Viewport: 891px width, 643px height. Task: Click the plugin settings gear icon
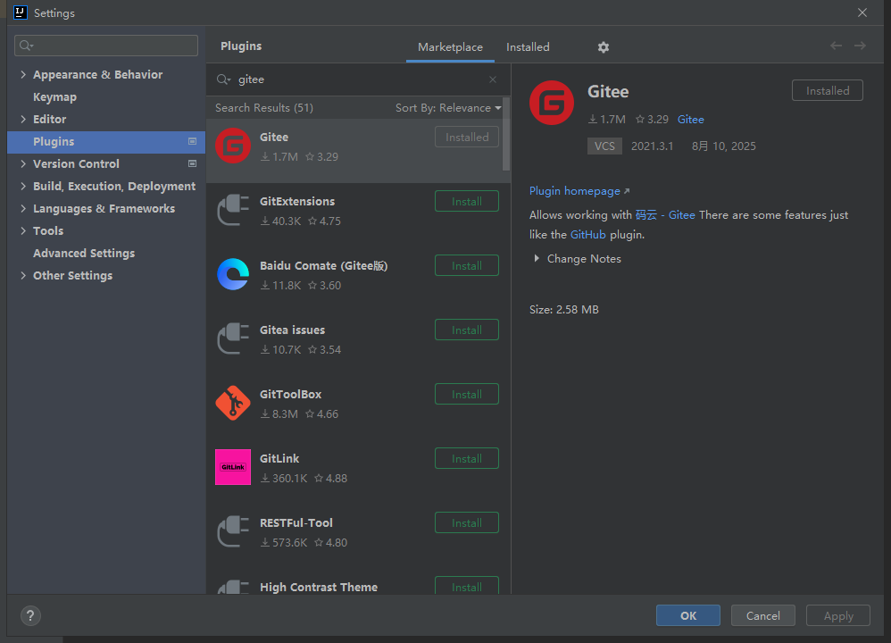point(603,47)
